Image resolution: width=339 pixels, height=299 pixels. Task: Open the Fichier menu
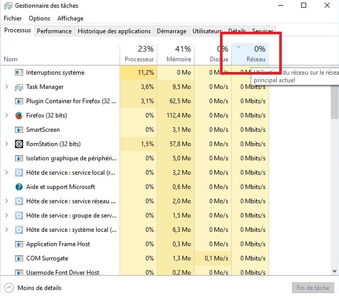(13, 18)
